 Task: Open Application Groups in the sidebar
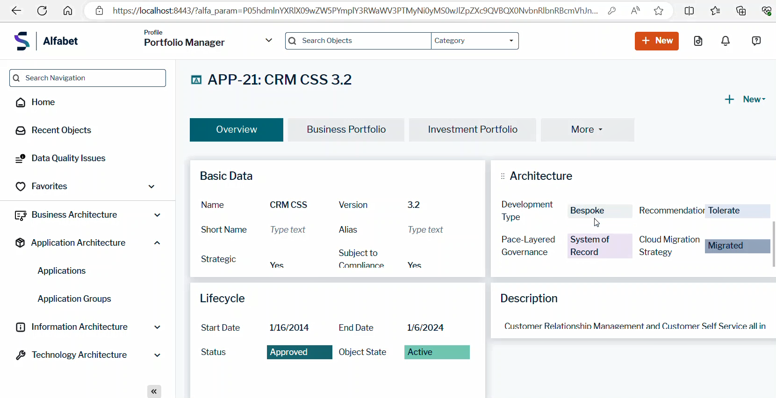click(74, 299)
